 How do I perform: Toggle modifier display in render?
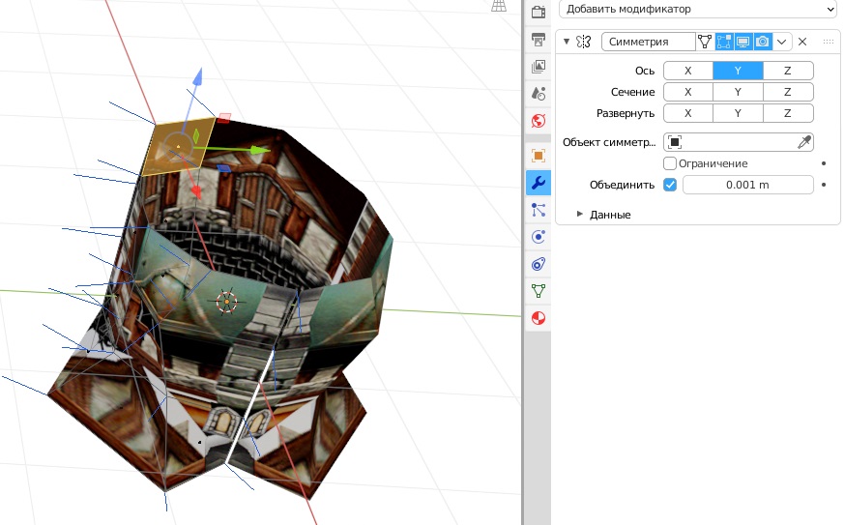click(763, 42)
